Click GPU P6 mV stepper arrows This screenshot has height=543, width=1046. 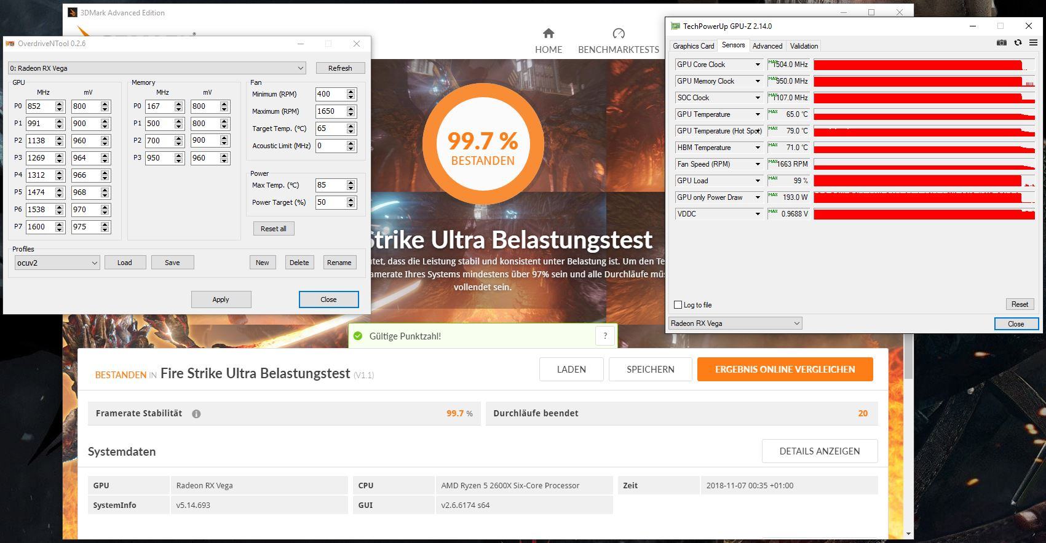click(105, 210)
